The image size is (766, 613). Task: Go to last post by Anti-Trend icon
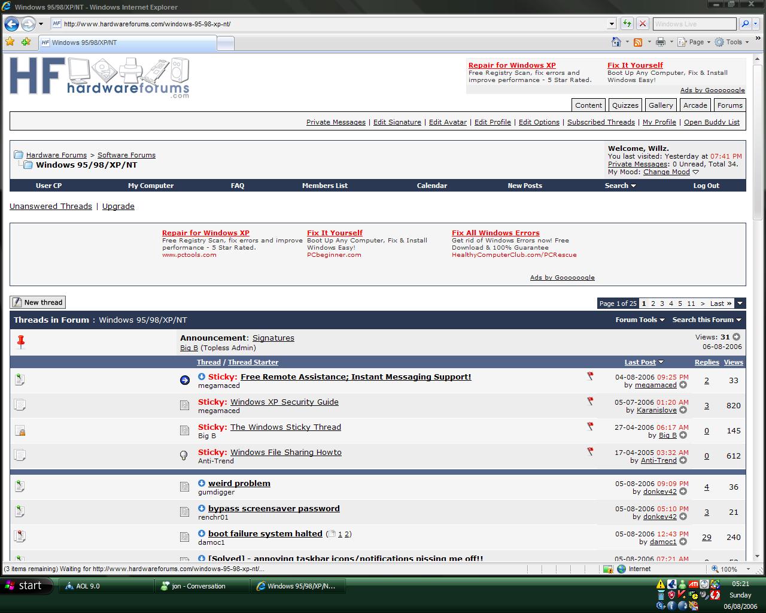[683, 460]
